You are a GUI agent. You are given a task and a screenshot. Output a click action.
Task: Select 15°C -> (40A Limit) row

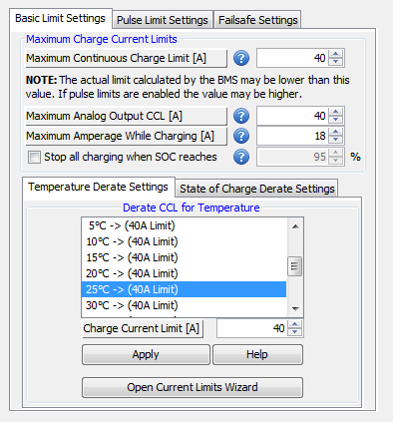(185, 257)
